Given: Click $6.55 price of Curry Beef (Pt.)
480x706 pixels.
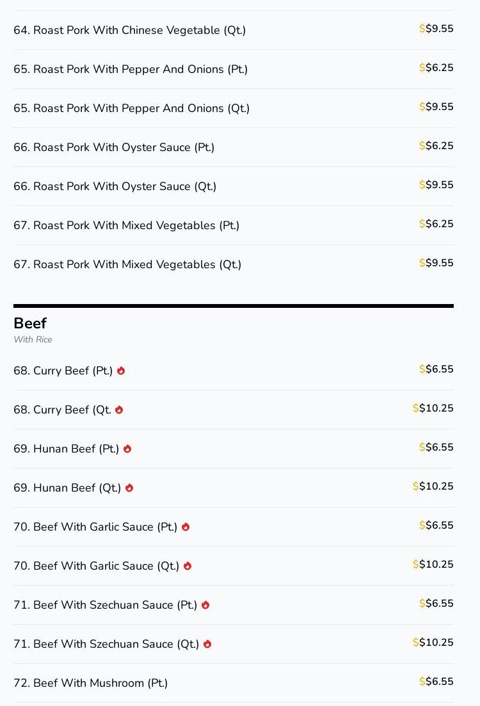Looking at the screenshot, I should (x=436, y=369).
